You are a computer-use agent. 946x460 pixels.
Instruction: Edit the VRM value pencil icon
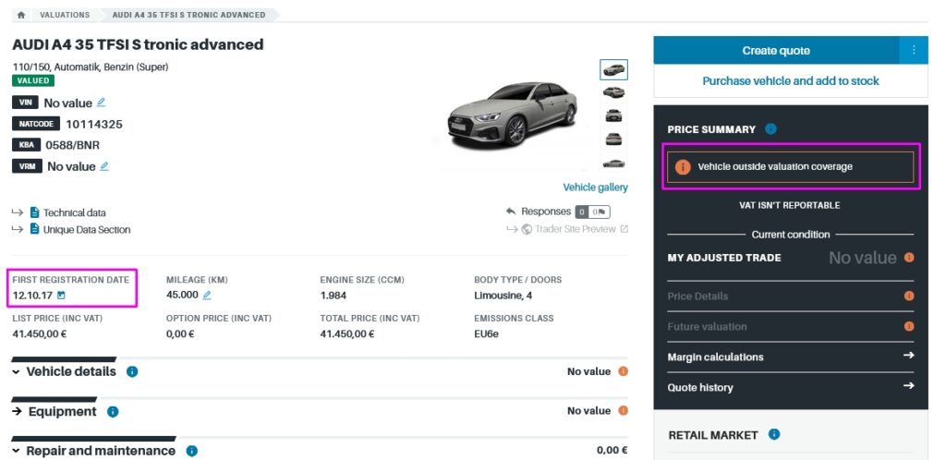tap(104, 166)
